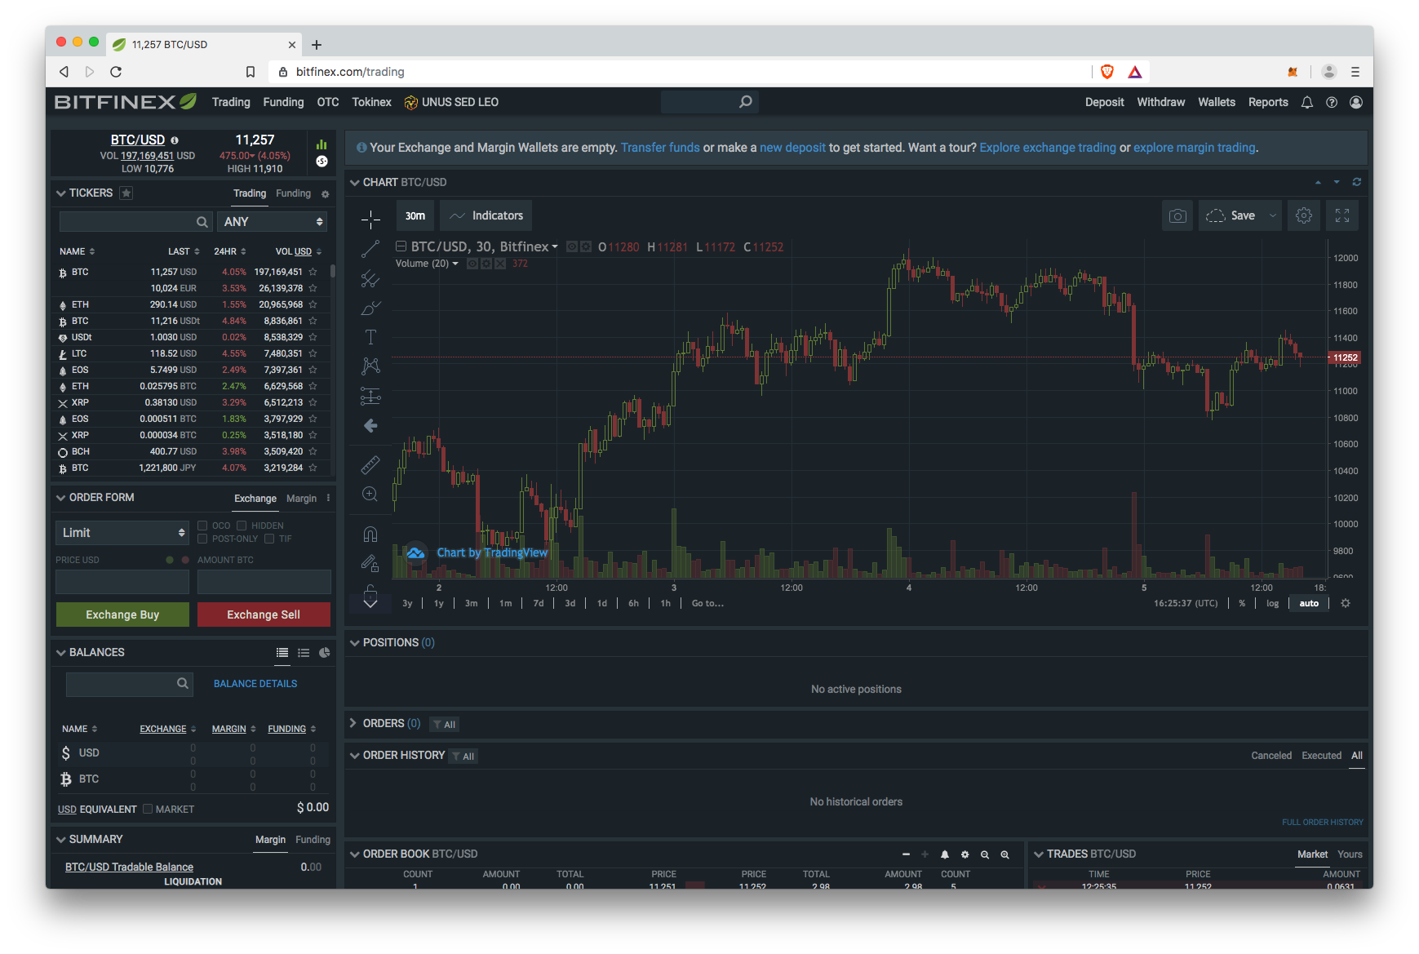Refresh the BTC/USD chart panel
The image size is (1419, 954).
point(1357,182)
